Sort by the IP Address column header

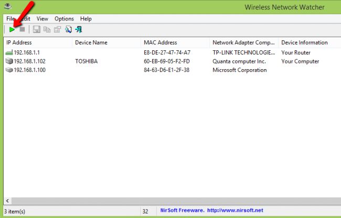38,42
